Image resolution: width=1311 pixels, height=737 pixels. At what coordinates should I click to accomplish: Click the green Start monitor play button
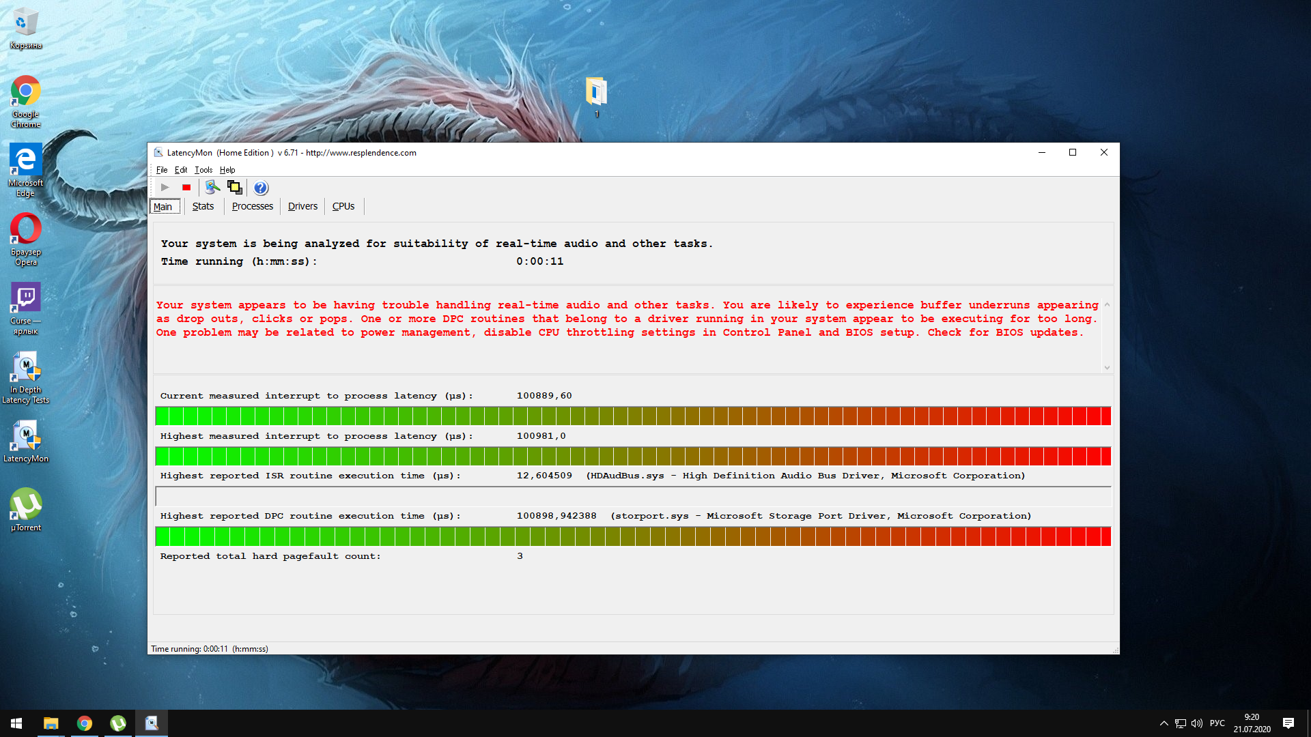coord(165,188)
